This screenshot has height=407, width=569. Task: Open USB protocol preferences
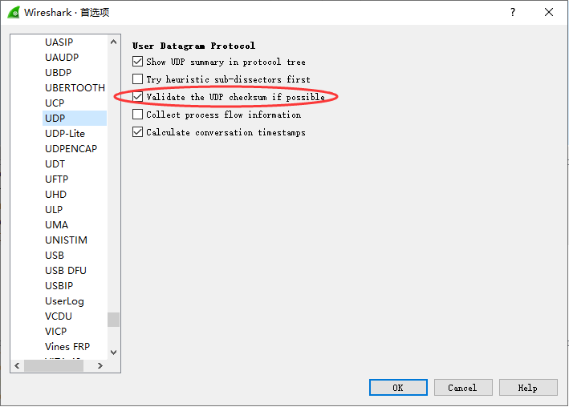coord(55,255)
